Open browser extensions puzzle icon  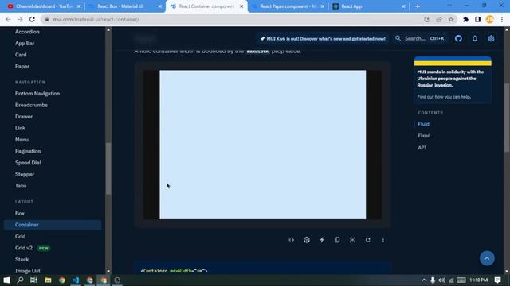pyautogui.click(x=465, y=19)
